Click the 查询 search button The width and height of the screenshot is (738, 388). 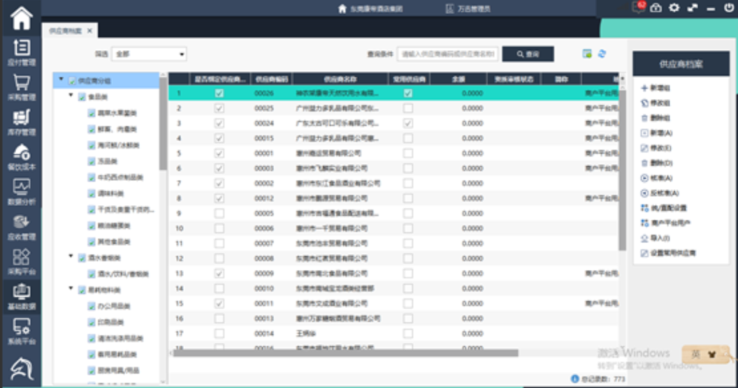(528, 54)
